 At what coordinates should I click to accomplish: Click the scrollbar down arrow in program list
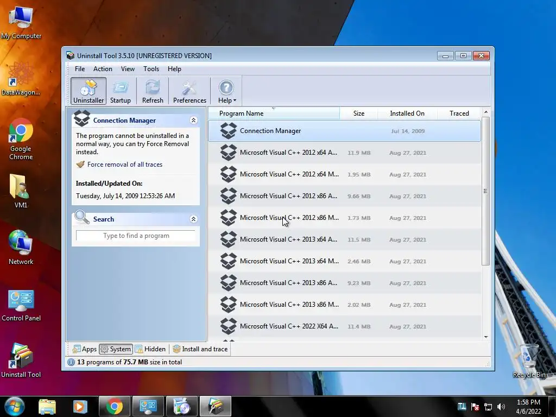point(486,337)
